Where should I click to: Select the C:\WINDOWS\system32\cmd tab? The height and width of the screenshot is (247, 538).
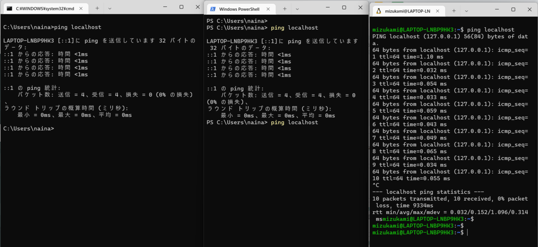tap(45, 9)
